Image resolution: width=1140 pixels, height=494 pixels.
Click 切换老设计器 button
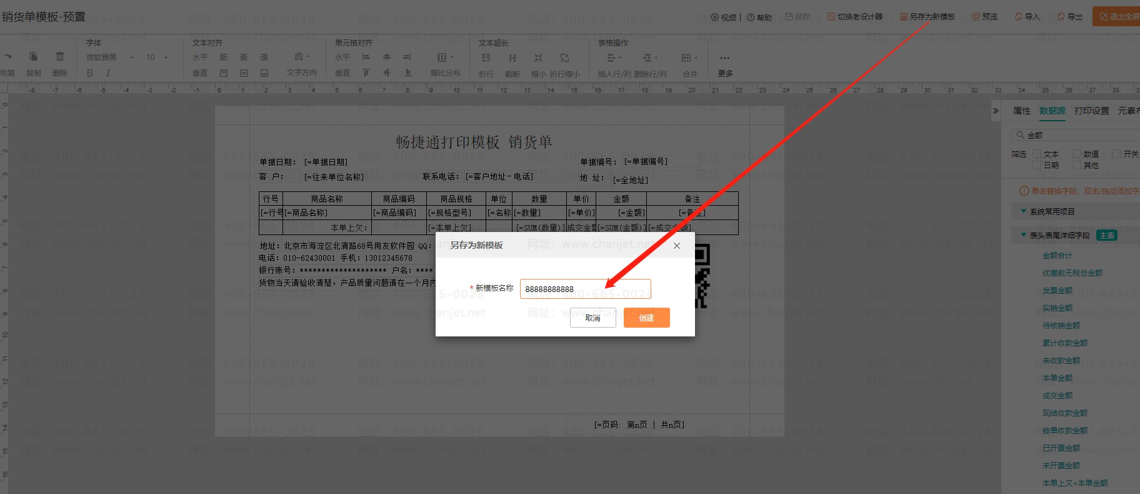(855, 17)
